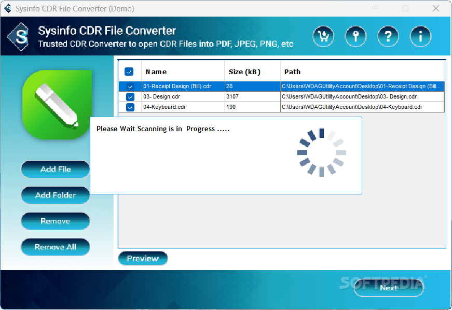Open the Buy Now shopping cart icon
452x310 pixels.
tap(323, 36)
